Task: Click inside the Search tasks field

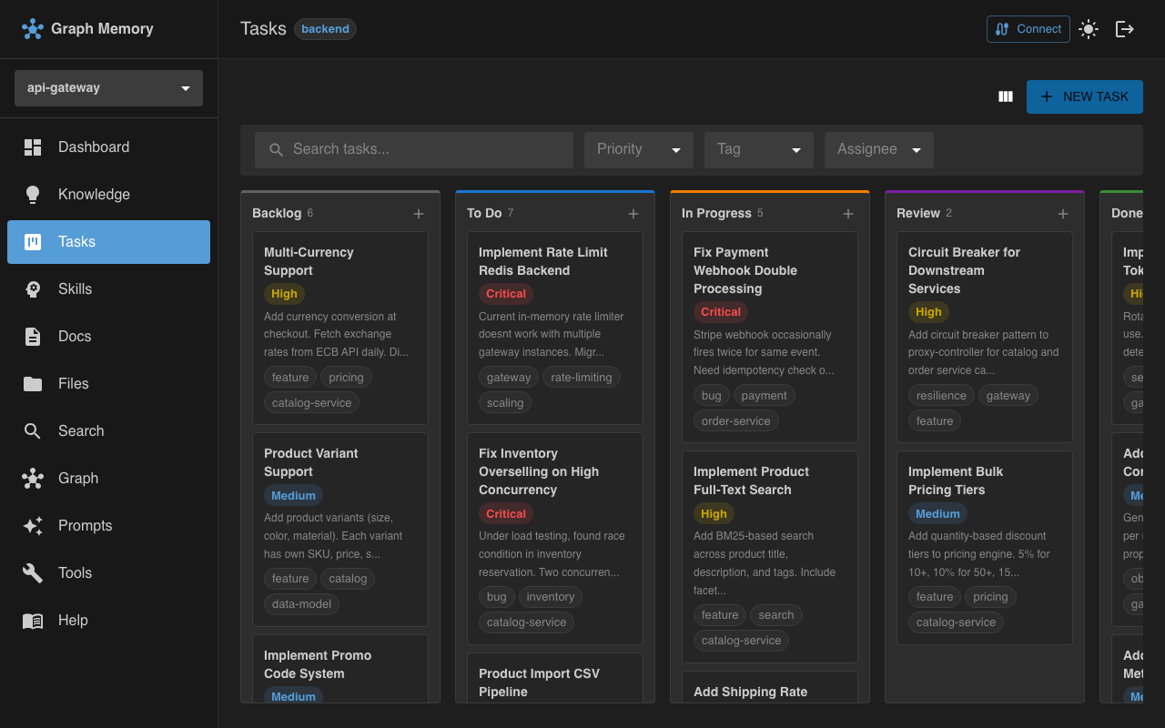Action: tap(414, 149)
